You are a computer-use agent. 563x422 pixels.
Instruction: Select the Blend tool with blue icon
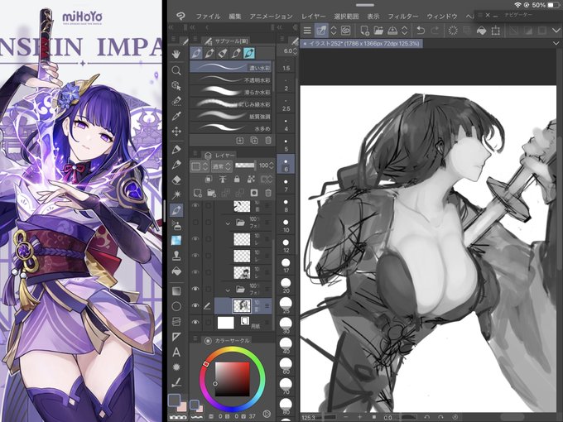pos(176,241)
